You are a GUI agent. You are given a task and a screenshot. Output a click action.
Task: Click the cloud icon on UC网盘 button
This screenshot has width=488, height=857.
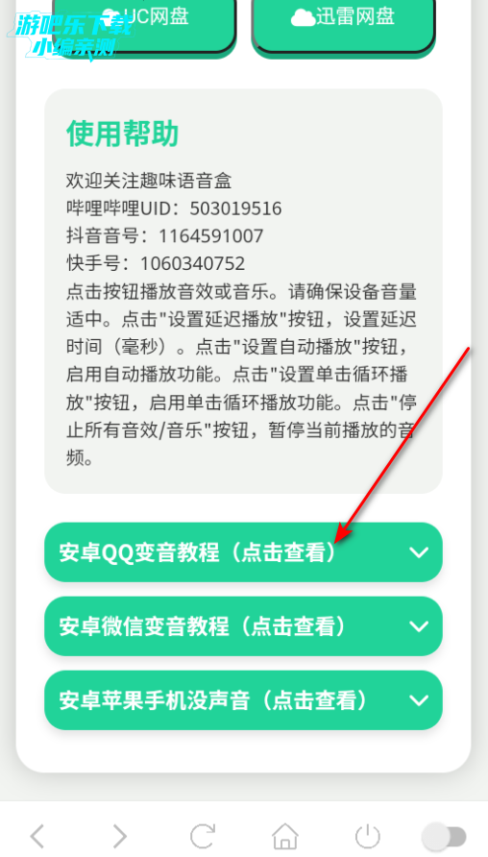click(x=111, y=16)
